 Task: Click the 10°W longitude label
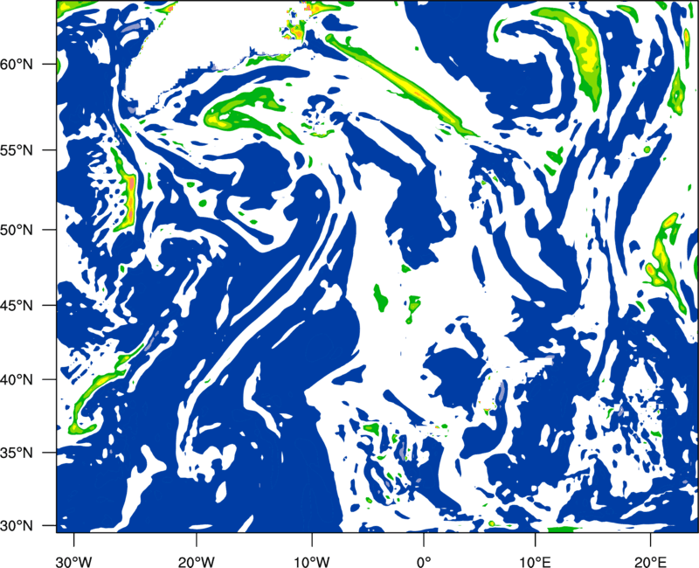click(x=312, y=561)
